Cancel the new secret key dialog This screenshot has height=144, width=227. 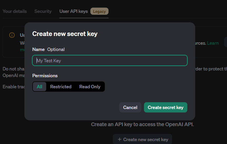click(x=130, y=107)
